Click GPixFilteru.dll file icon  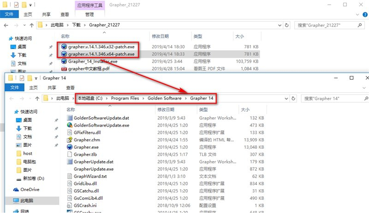70,132
